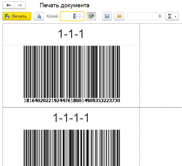Image resolution: width=182 pixels, height=166 pixels.
Task: Click the sigma sum button
Action: (x=170, y=16)
